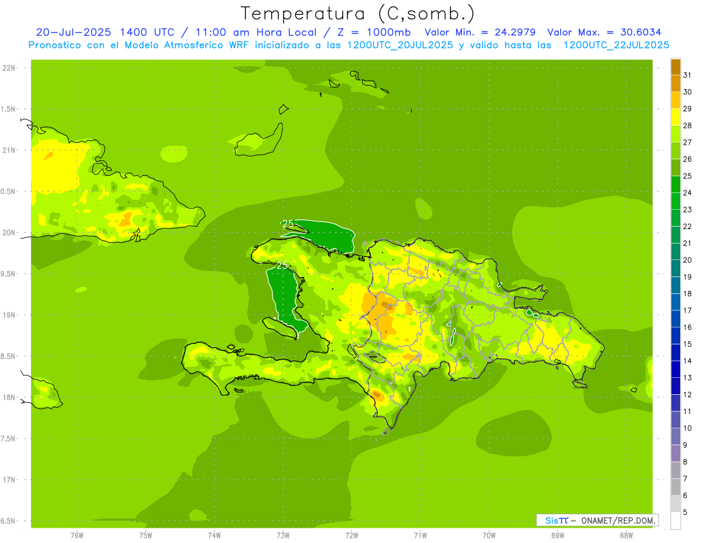This screenshot has width=703, height=543.
Task: Click the "72W" longitude axis label
Action: 351,535
